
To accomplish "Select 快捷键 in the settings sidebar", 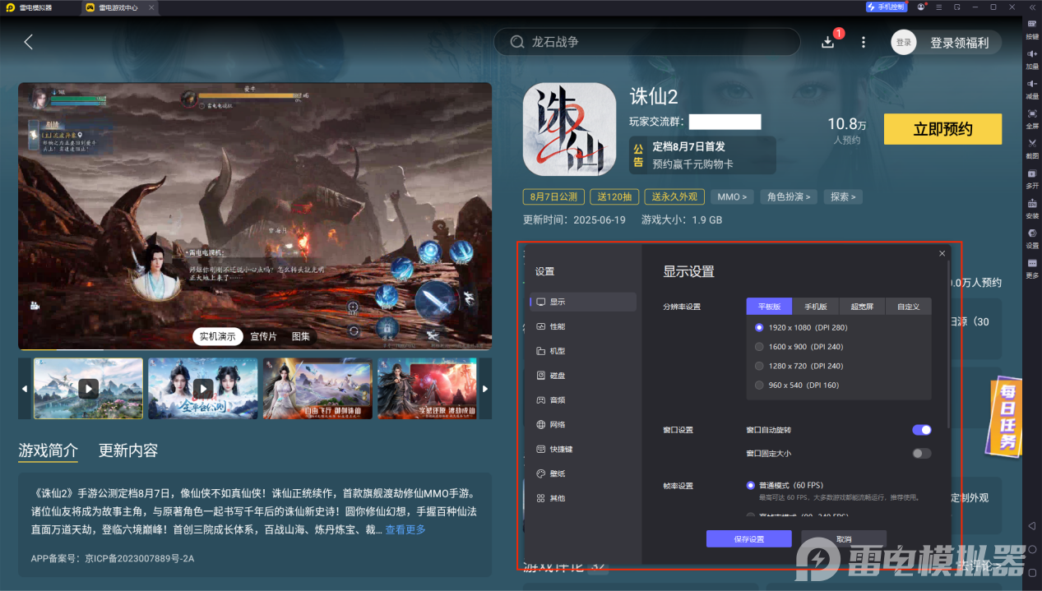I will pyautogui.click(x=583, y=450).
